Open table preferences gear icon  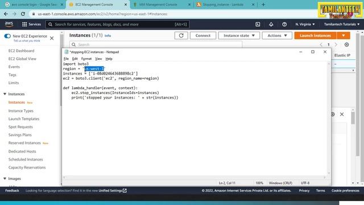[x=346, y=44]
